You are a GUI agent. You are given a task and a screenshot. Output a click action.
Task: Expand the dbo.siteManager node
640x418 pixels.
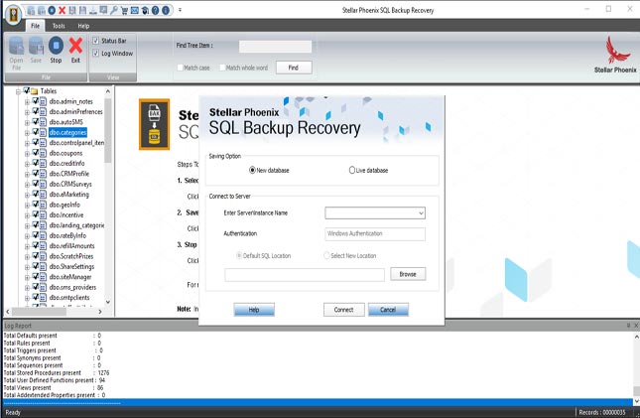27,277
